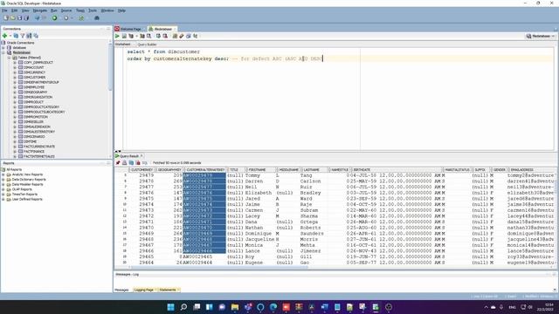Collapse the Tables (Filtered) node
The height and width of the screenshot is (314, 559).
pyautogui.click(x=10, y=58)
